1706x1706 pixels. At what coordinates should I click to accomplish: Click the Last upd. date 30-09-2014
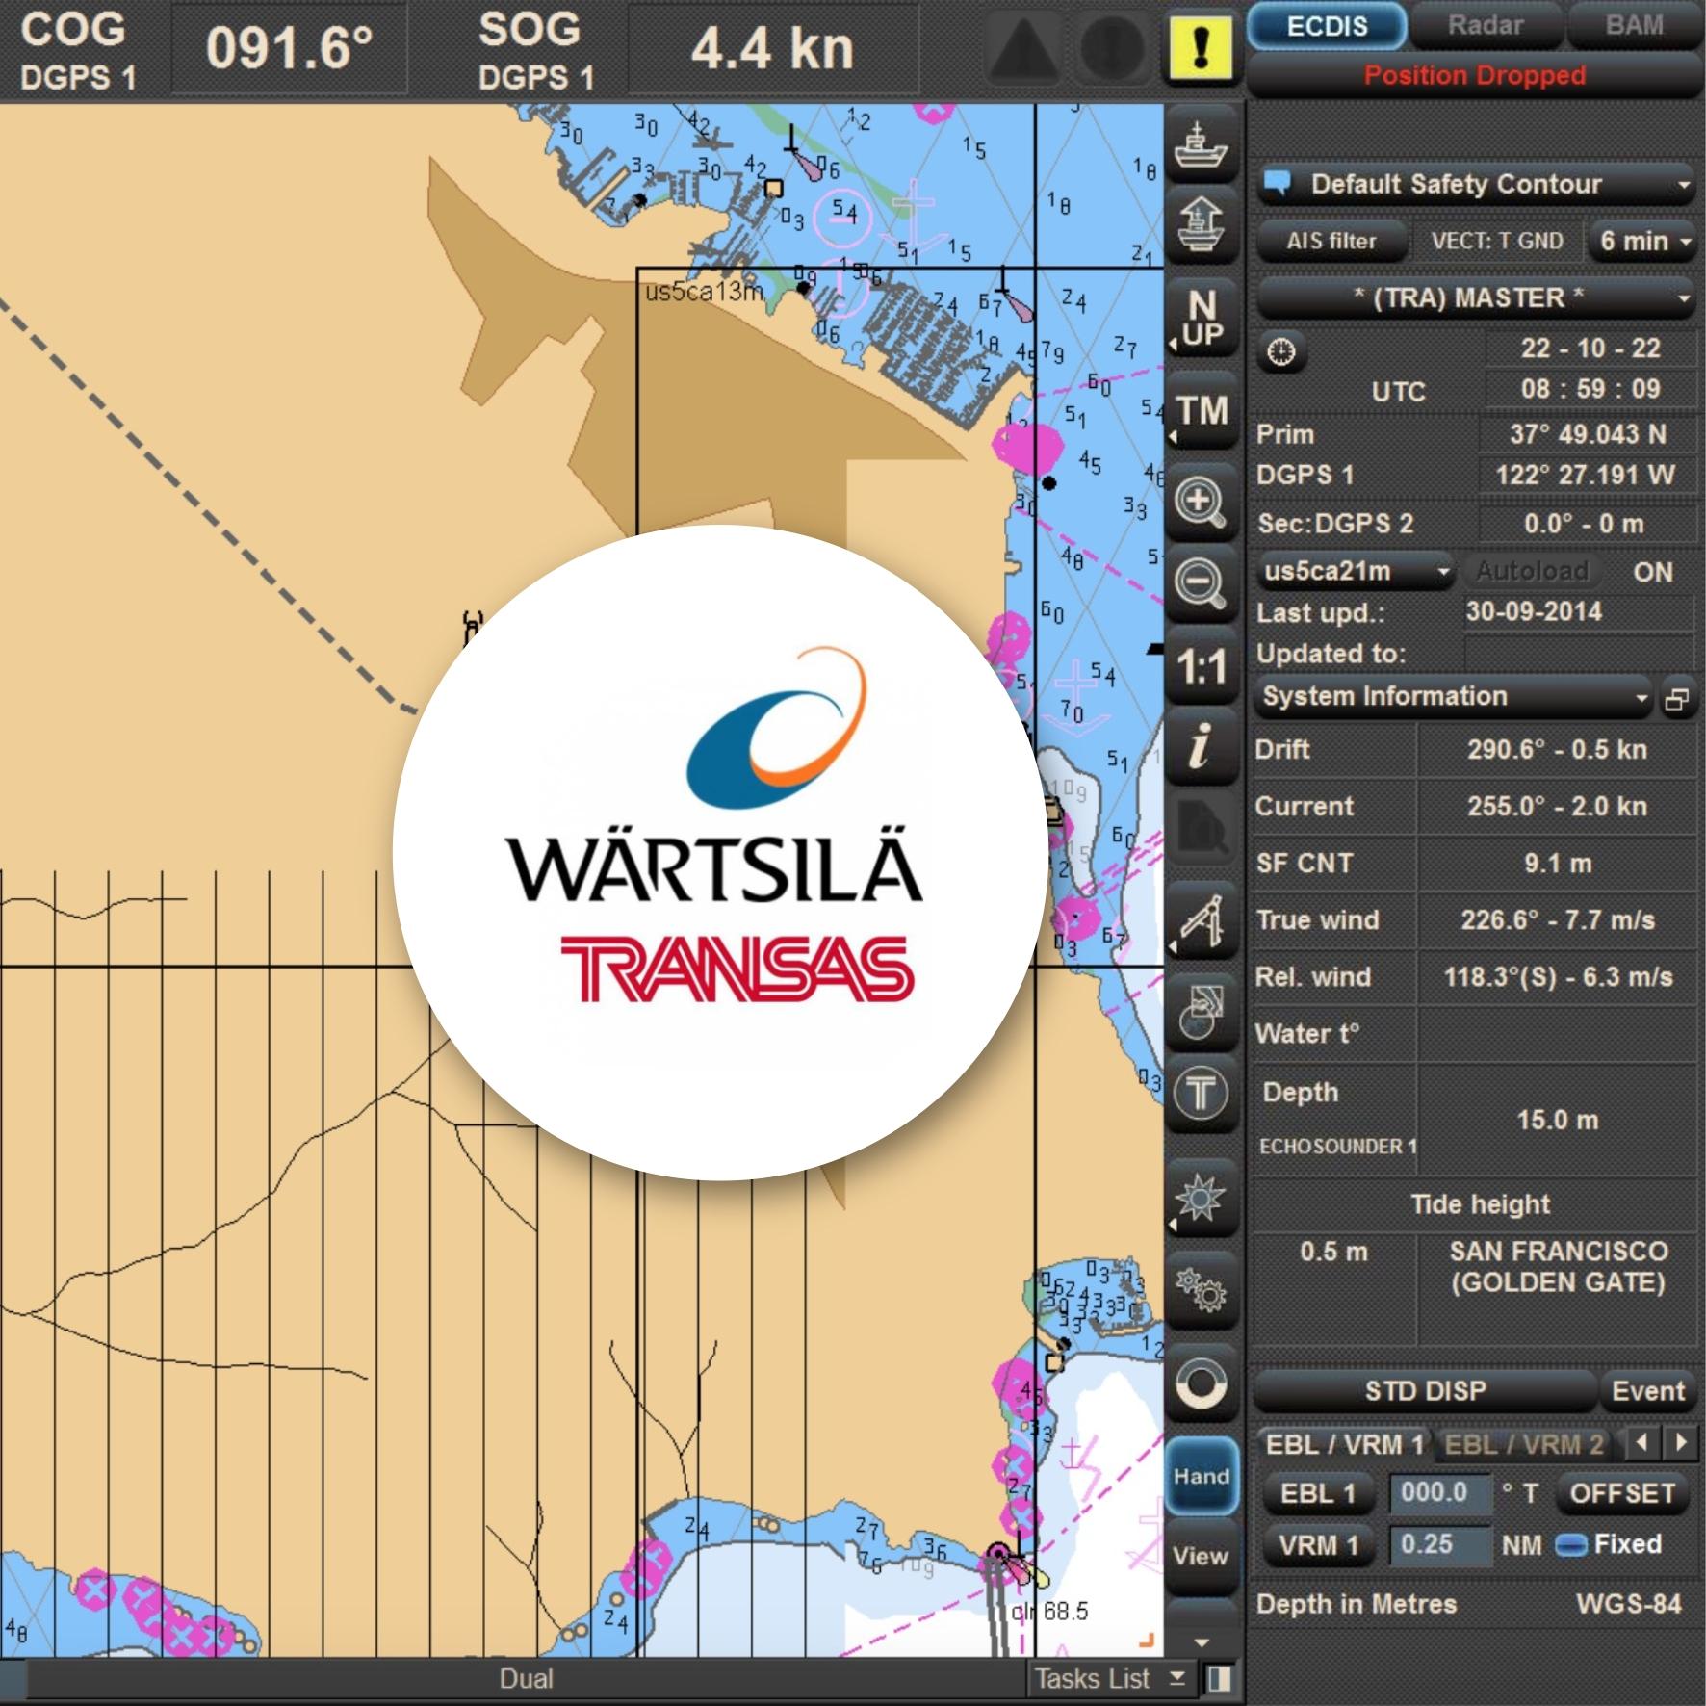[1535, 612]
